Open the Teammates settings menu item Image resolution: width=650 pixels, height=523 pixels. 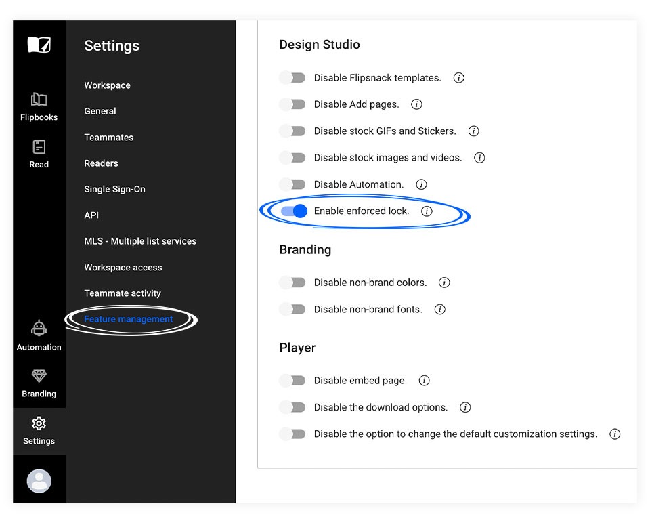[108, 138]
